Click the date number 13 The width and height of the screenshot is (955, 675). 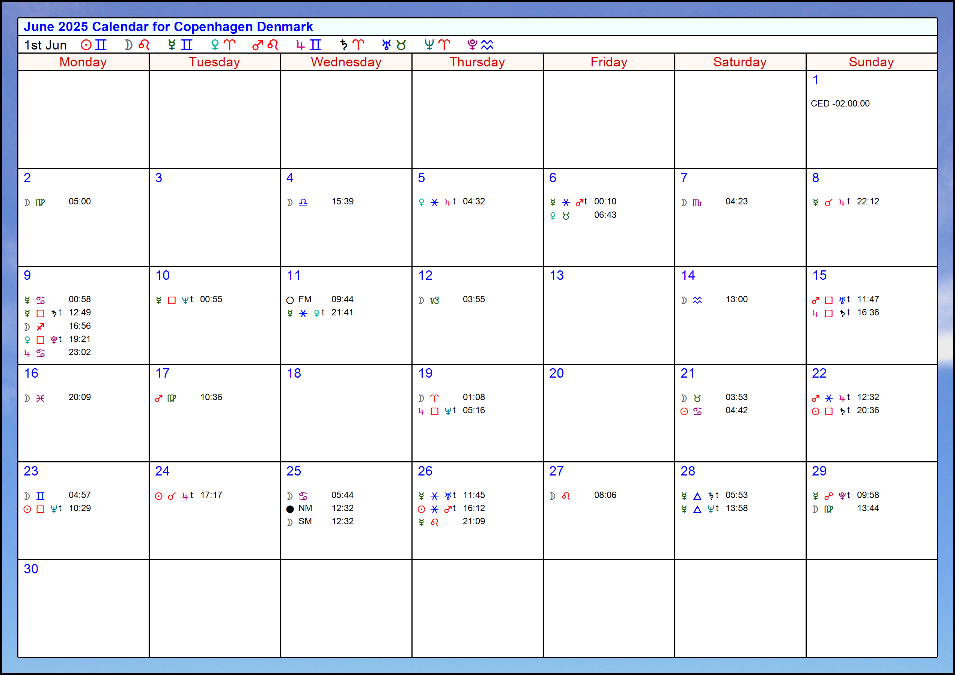(556, 275)
